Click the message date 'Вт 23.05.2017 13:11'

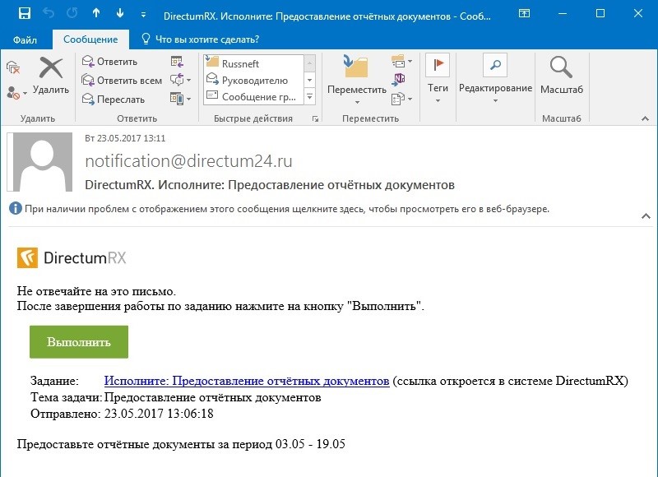[125, 138]
